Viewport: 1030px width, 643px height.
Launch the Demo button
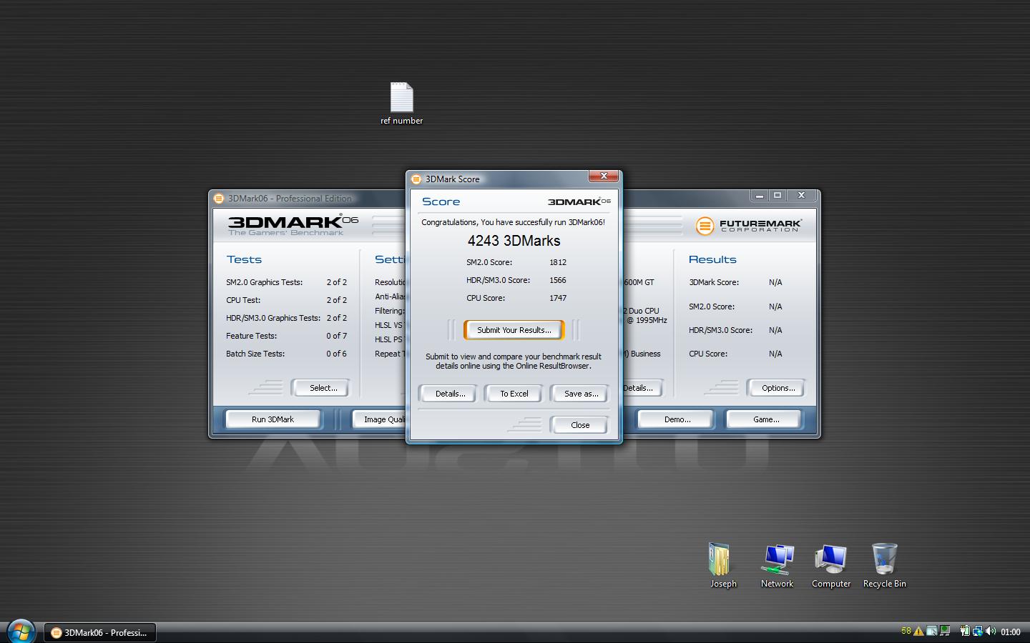(677, 419)
